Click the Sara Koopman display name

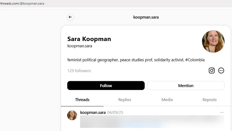coord(89,39)
